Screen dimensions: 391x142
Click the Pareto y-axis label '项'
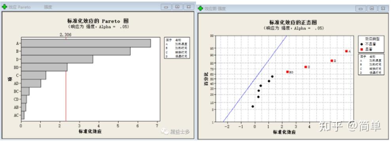pyautogui.click(x=10, y=79)
